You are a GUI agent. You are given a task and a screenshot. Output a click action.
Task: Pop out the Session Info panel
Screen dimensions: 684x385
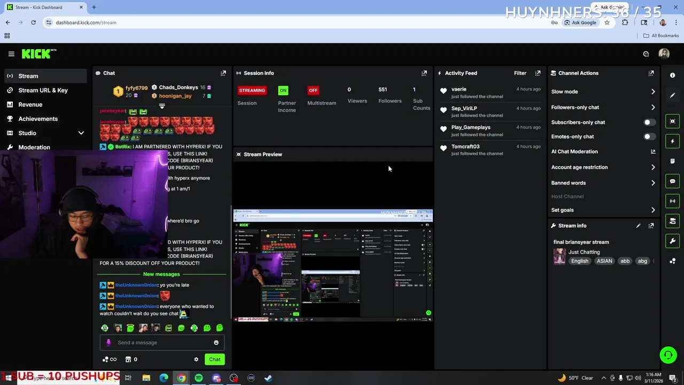coord(424,73)
